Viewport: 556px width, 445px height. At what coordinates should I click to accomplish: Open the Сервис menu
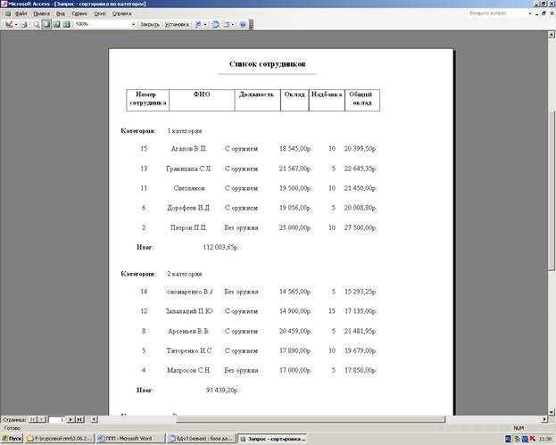click(78, 14)
